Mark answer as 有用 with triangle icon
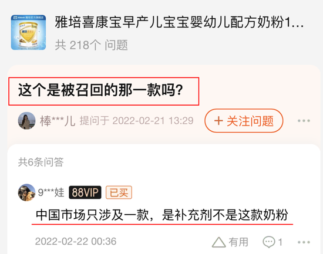323x254 pixels. 219,242
